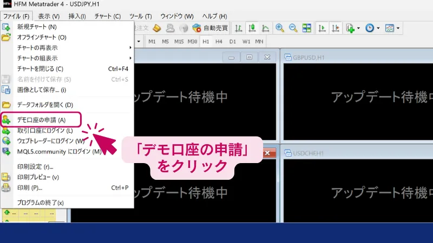Open the toolbar dropdown arrow left of M1

pos(139,42)
